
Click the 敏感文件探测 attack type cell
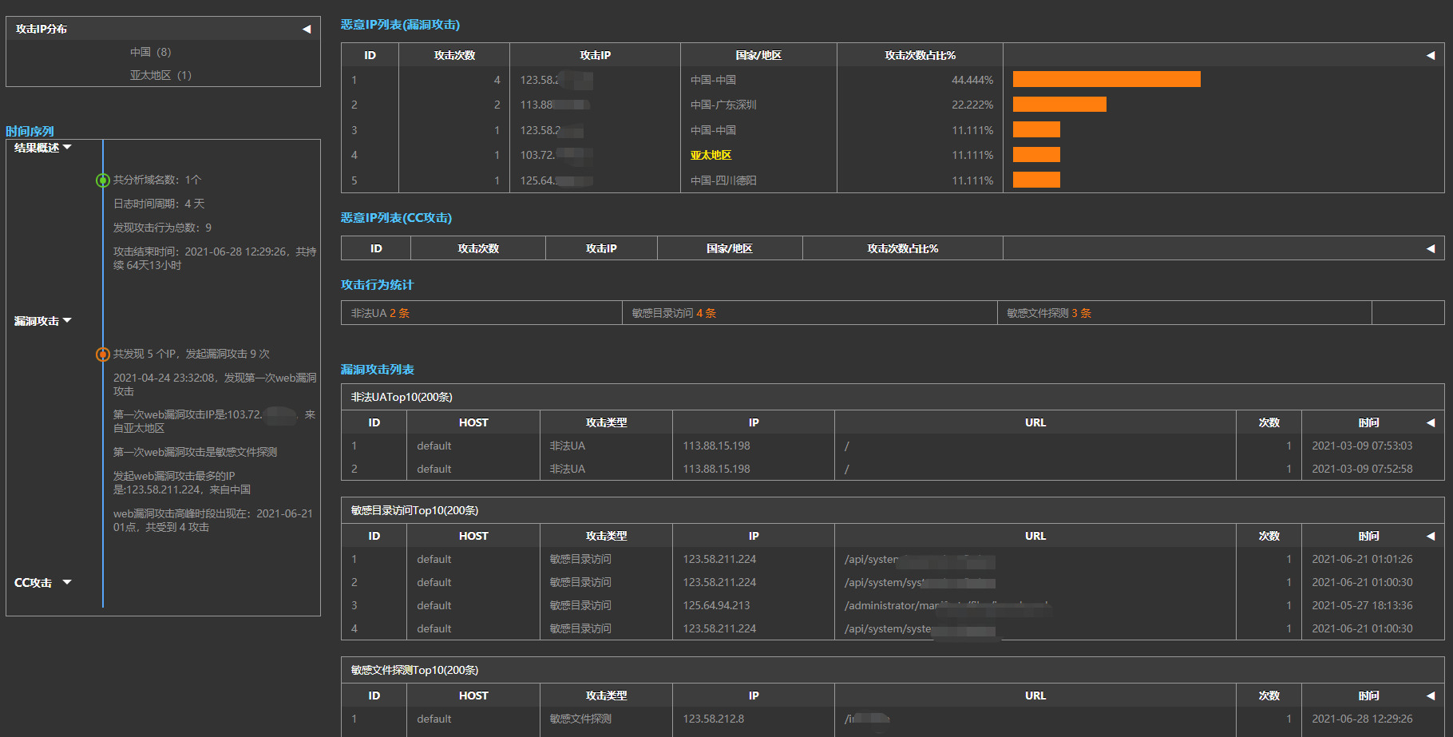[x=580, y=719]
